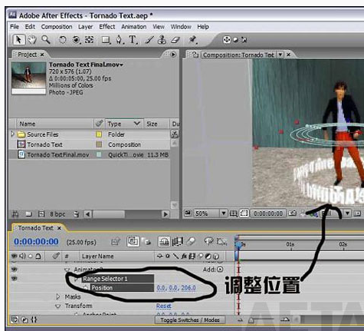
Task: Open the Add animator property menu
Action: (x=220, y=270)
